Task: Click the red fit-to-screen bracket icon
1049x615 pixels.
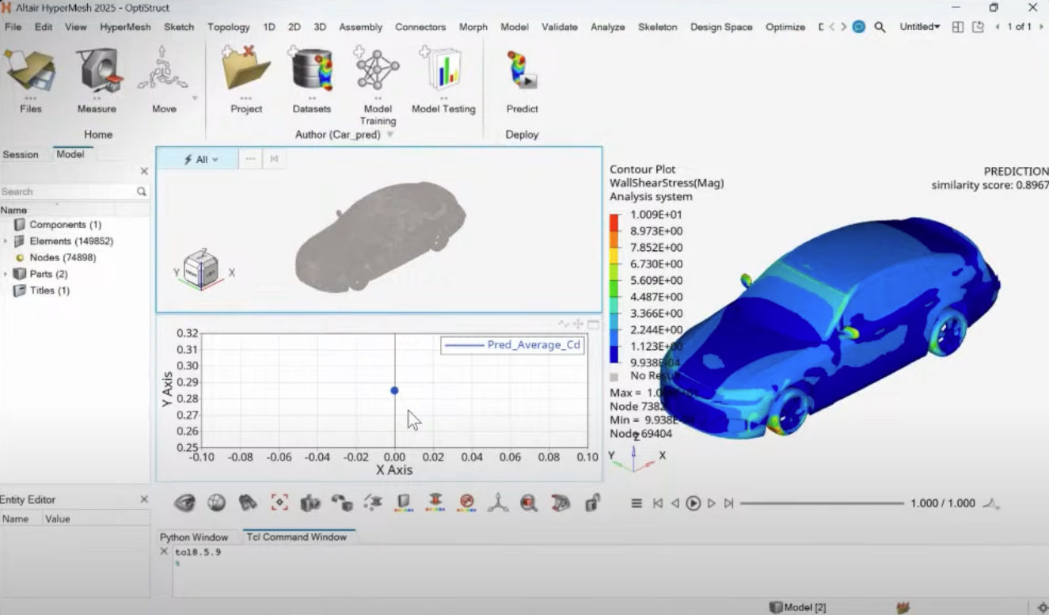Action: pyautogui.click(x=279, y=503)
